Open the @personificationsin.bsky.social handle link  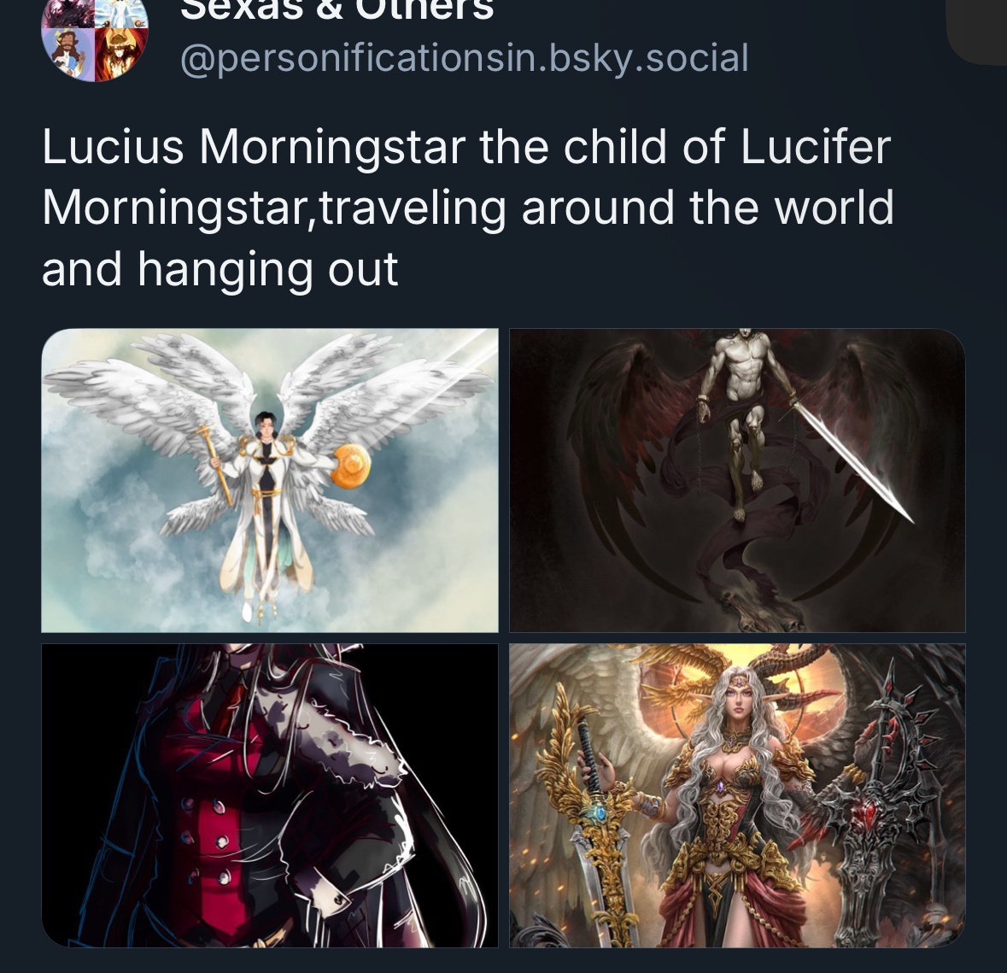pos(465,58)
